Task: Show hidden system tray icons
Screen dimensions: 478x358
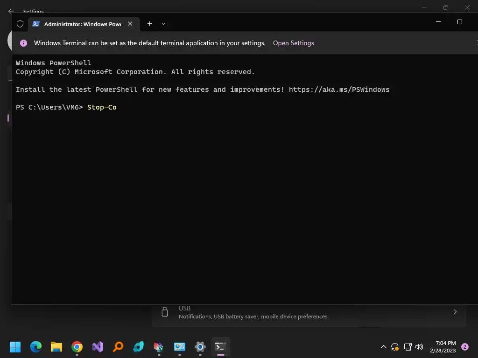Action: (384, 347)
